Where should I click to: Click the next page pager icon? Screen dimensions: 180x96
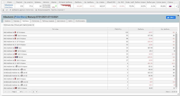(x=26, y=92)
